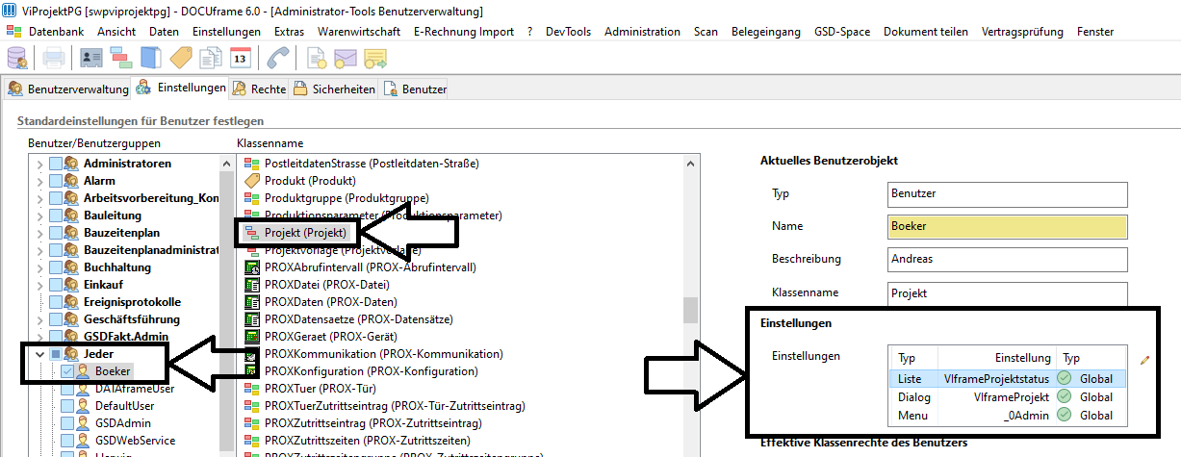Click the yellow note forward toolbar icon
This screenshot has width=1181, height=457.
[375, 58]
